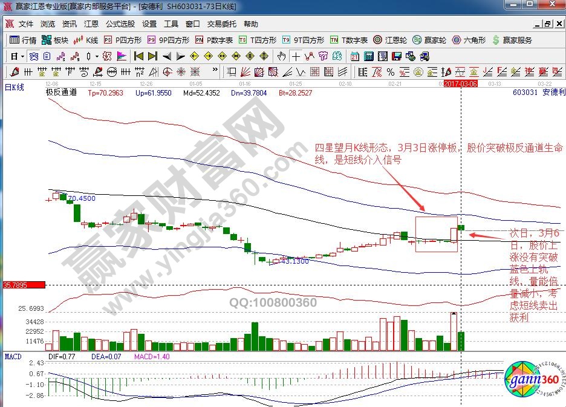Viewport: 566px width, 407px height.
Task: Expand the candlestick style dropdown arrow
Action: click(97, 56)
